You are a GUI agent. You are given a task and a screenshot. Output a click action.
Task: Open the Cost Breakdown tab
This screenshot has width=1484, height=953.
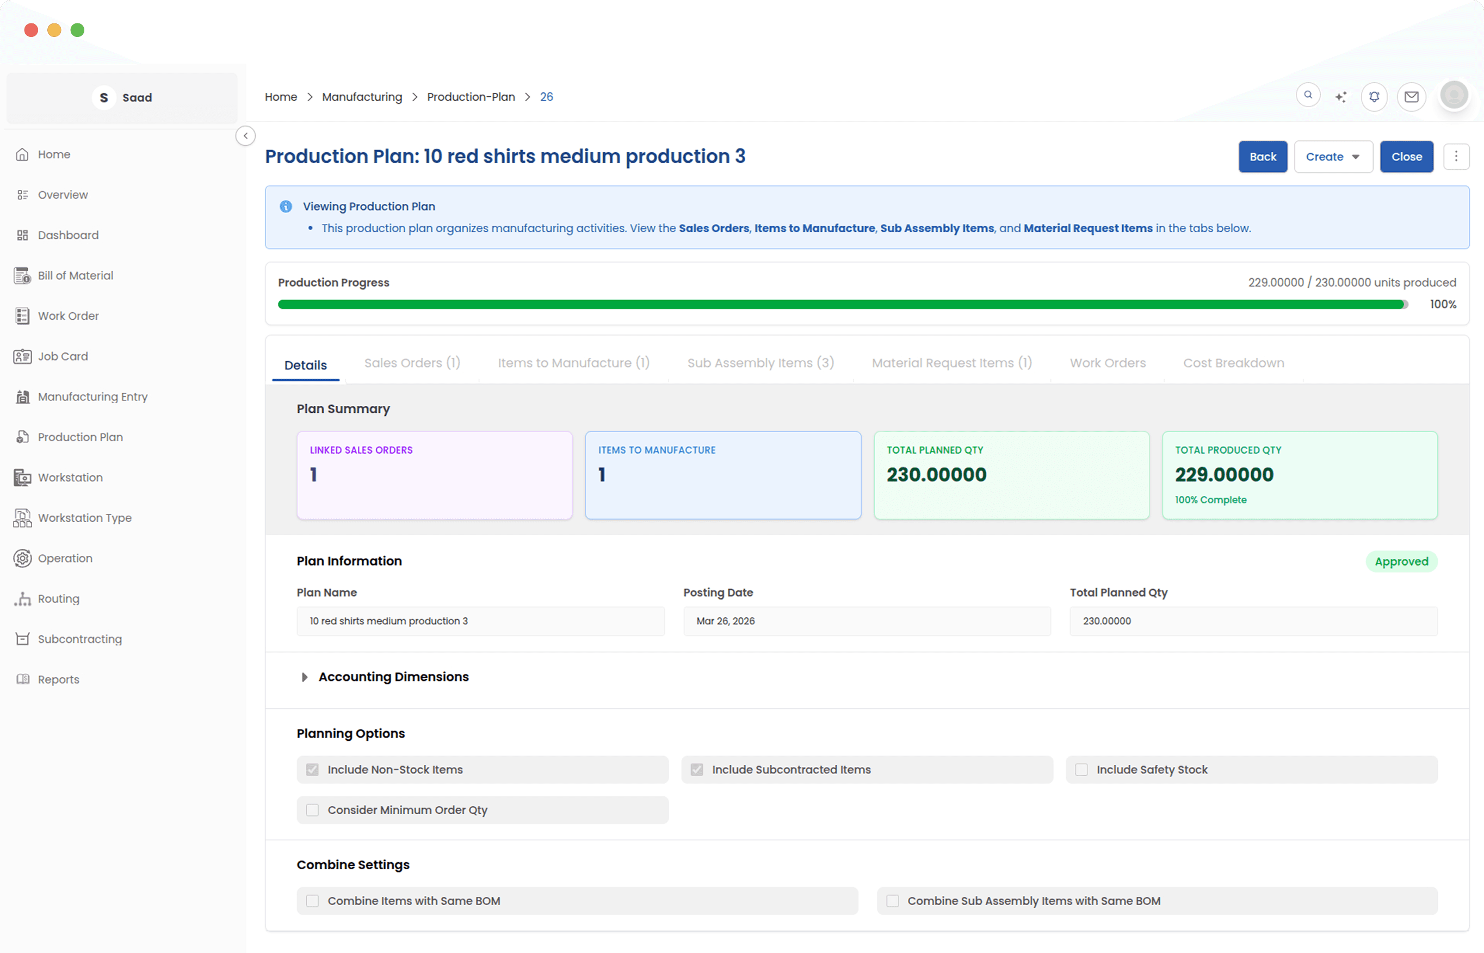[x=1233, y=363]
